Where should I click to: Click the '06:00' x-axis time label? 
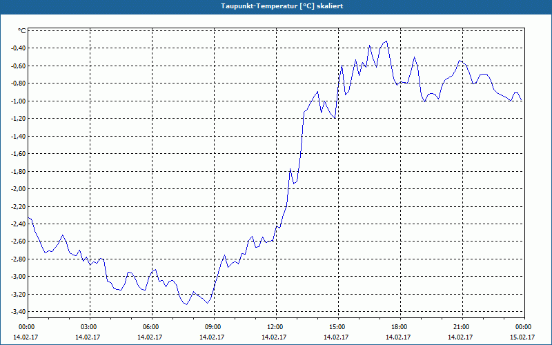pos(152,327)
